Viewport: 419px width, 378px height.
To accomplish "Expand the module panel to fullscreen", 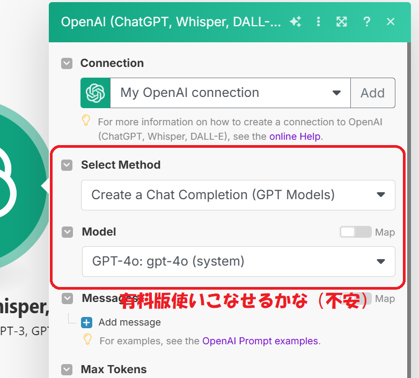I will (342, 21).
